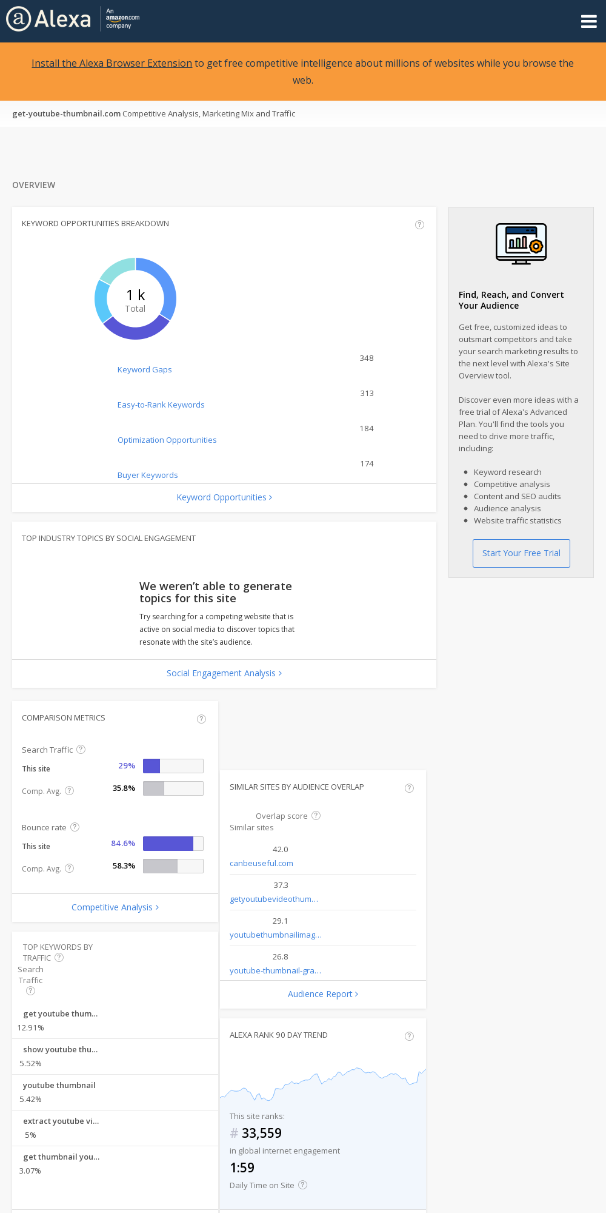Click the Buyer Keywords value 174

(x=367, y=463)
